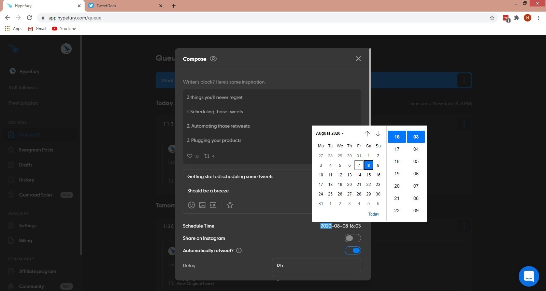Open Gmail bookmark
Viewport: 546px width, 291px height.
pyautogui.click(x=37, y=29)
